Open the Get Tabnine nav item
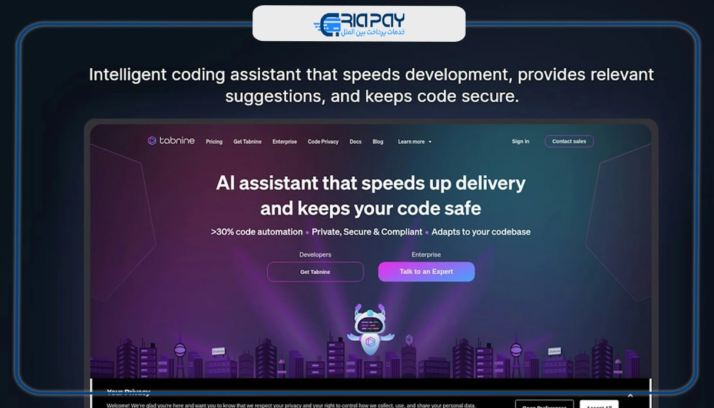714x408 pixels. pos(247,142)
